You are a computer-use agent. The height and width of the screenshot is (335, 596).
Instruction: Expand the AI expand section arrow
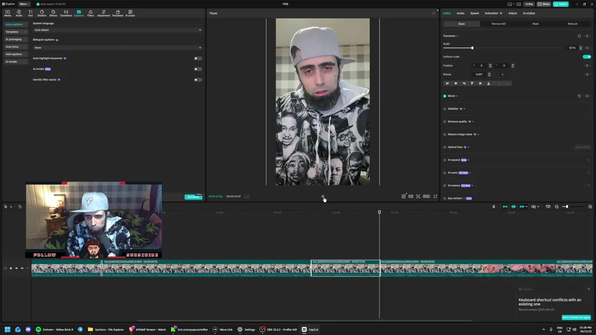(468, 160)
